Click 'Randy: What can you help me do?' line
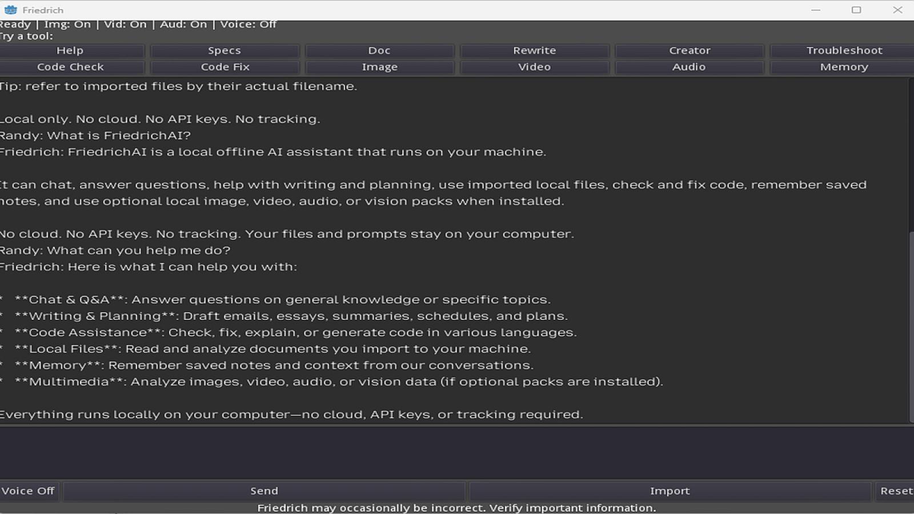The width and height of the screenshot is (914, 514). tap(115, 250)
